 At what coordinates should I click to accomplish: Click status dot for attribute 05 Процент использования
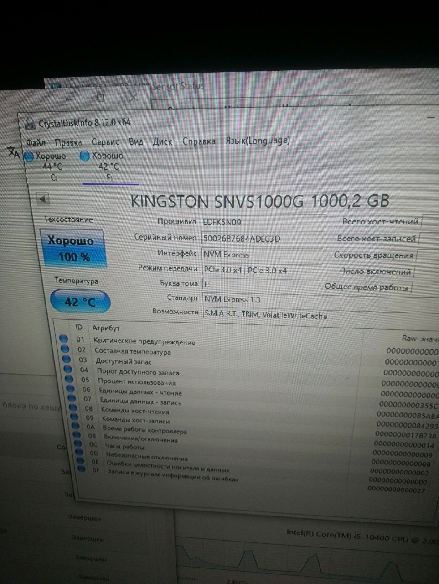click(x=69, y=379)
